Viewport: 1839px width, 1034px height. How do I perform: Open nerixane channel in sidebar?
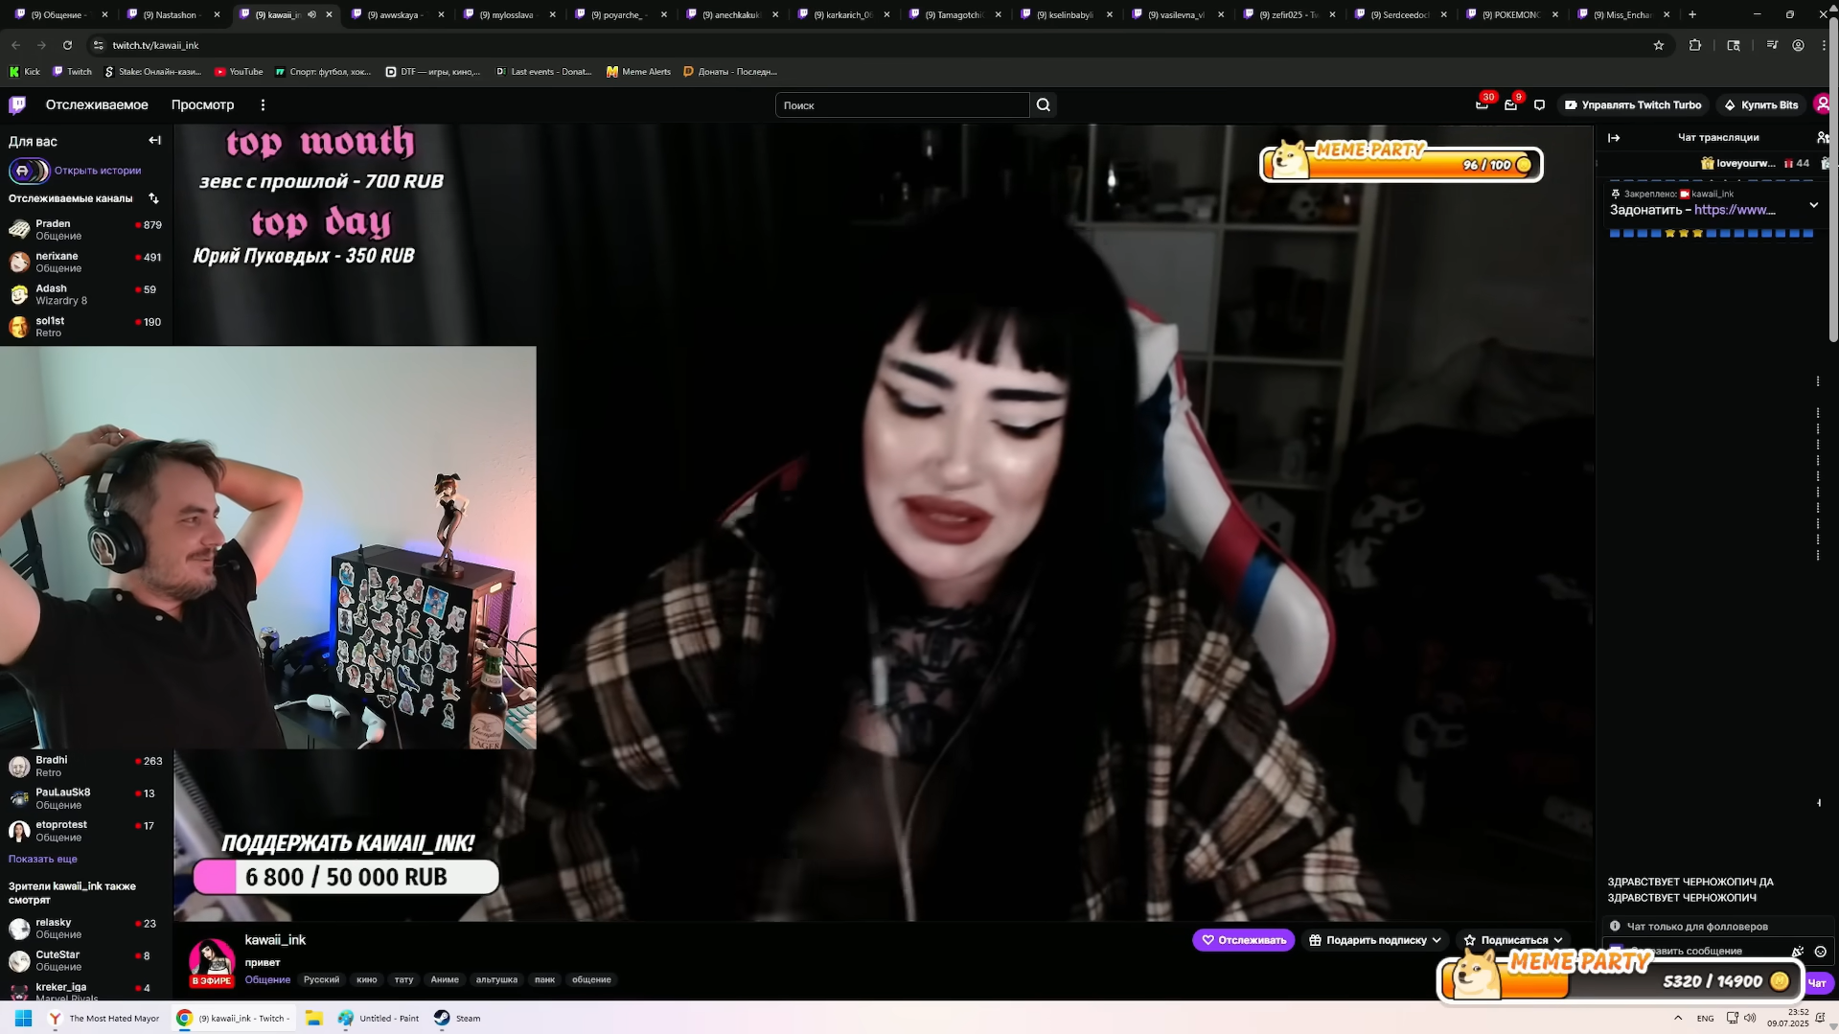point(86,262)
